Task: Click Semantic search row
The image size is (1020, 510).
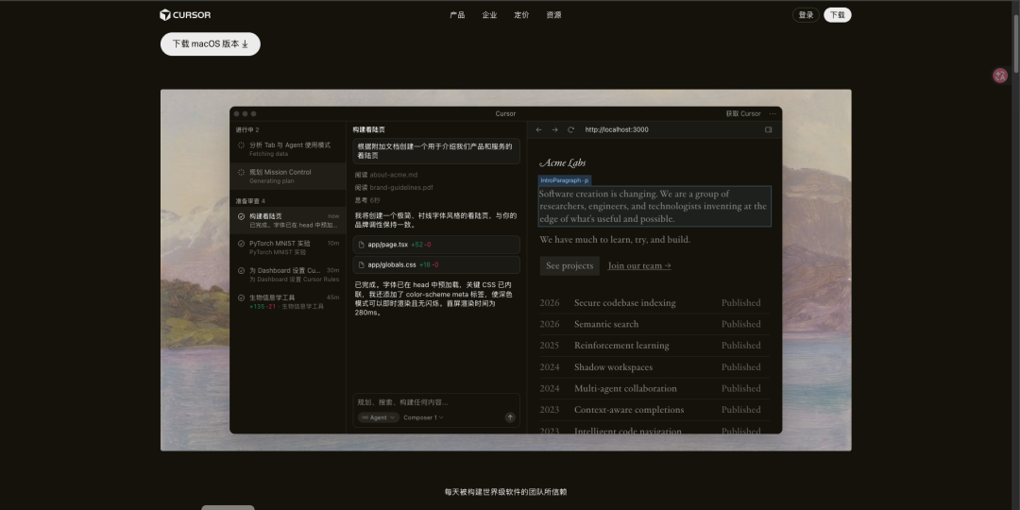Action: tap(654, 324)
